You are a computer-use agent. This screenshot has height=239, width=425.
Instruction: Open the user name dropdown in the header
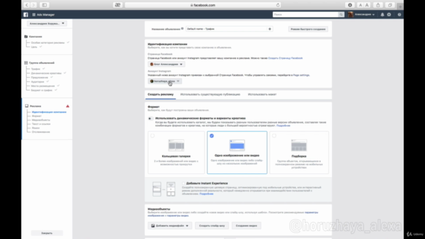365,15
